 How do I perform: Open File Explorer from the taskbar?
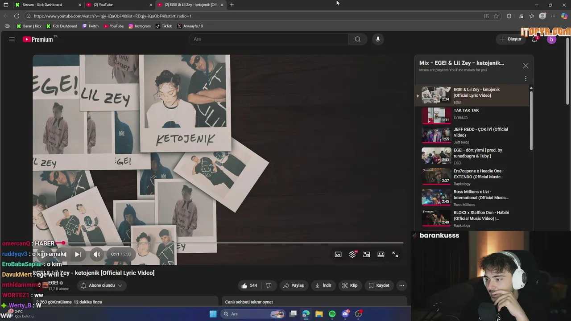click(319, 314)
